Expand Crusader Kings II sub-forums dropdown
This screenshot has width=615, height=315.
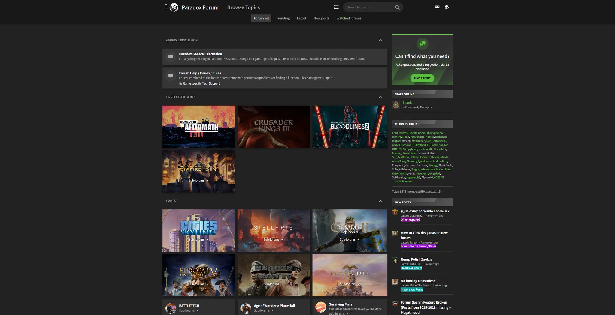coord(350,239)
